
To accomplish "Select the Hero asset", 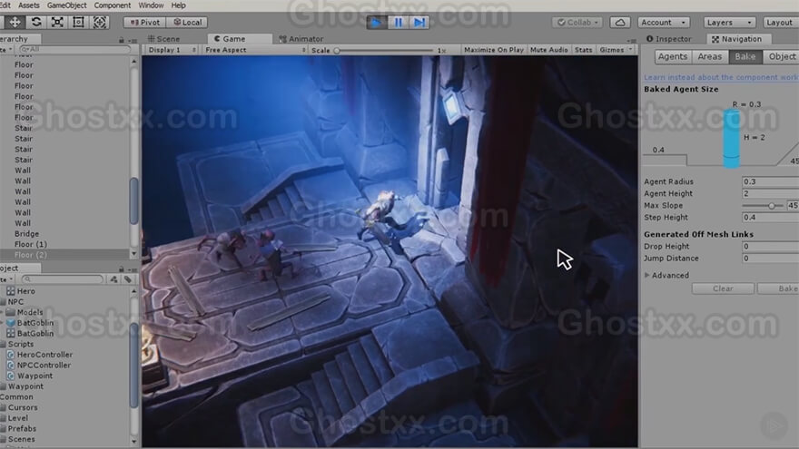I will point(21,291).
